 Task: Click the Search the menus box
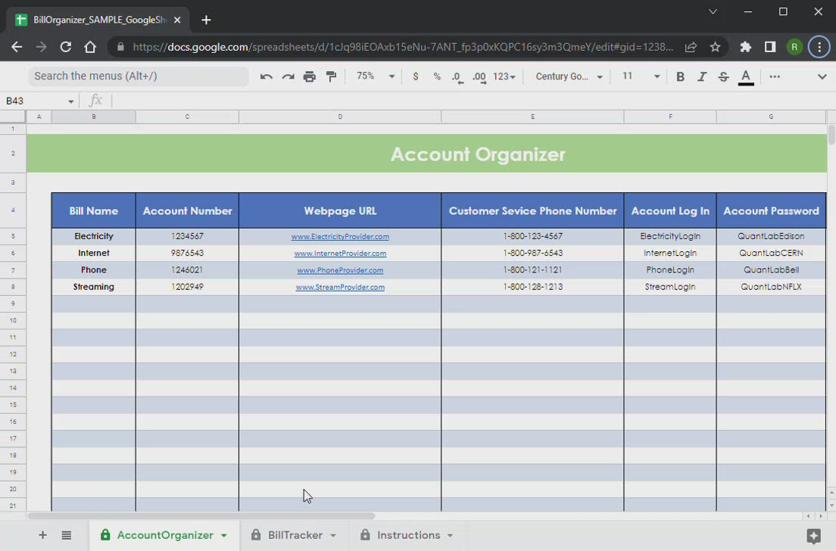coord(139,76)
